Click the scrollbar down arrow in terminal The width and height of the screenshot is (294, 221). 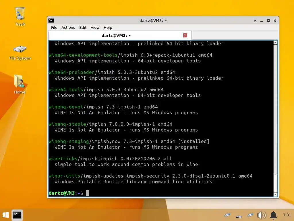[275, 195]
